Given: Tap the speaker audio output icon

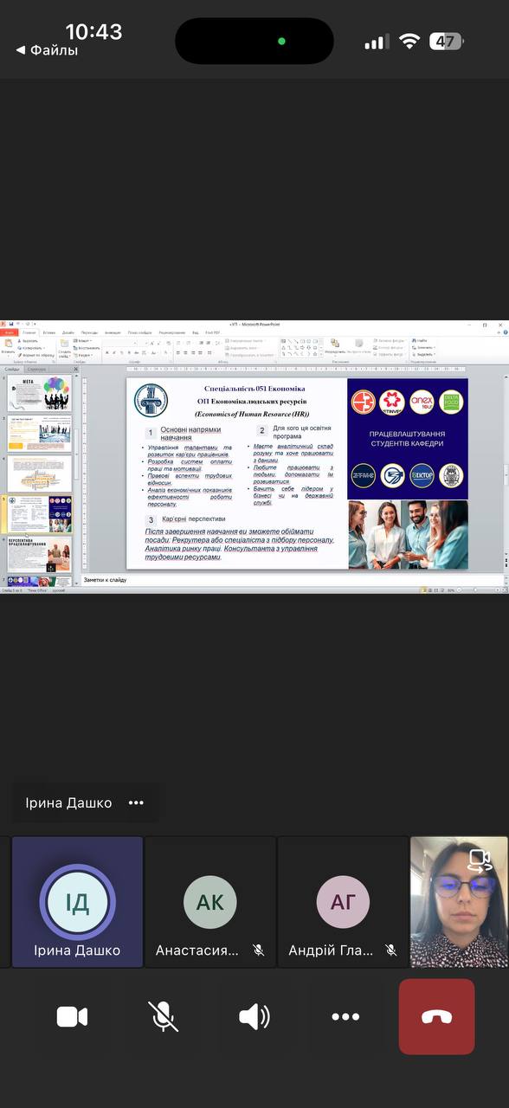Looking at the screenshot, I should pos(254,1016).
